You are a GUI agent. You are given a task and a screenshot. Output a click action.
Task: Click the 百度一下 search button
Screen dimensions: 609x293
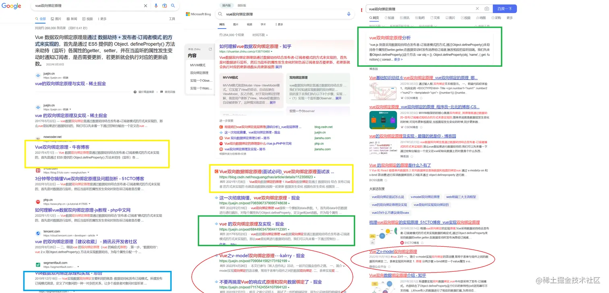[x=505, y=8]
